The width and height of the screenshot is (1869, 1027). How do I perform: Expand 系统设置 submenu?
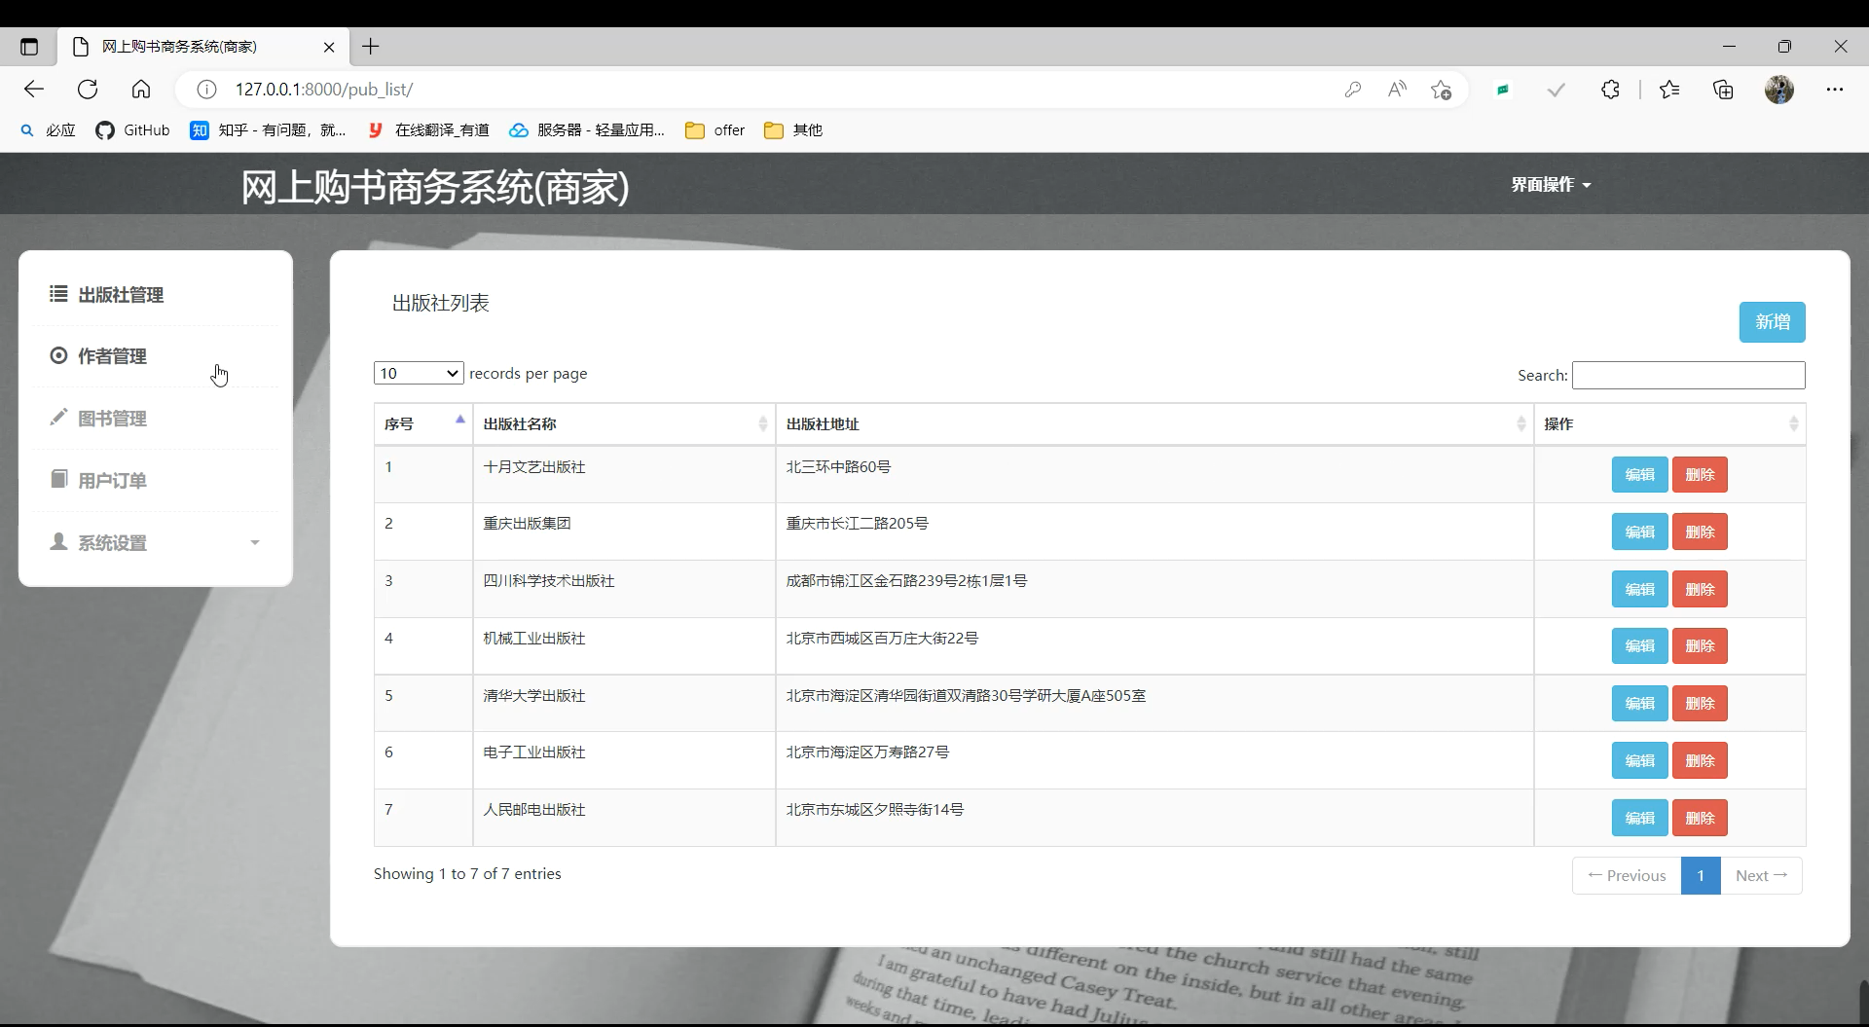(155, 542)
